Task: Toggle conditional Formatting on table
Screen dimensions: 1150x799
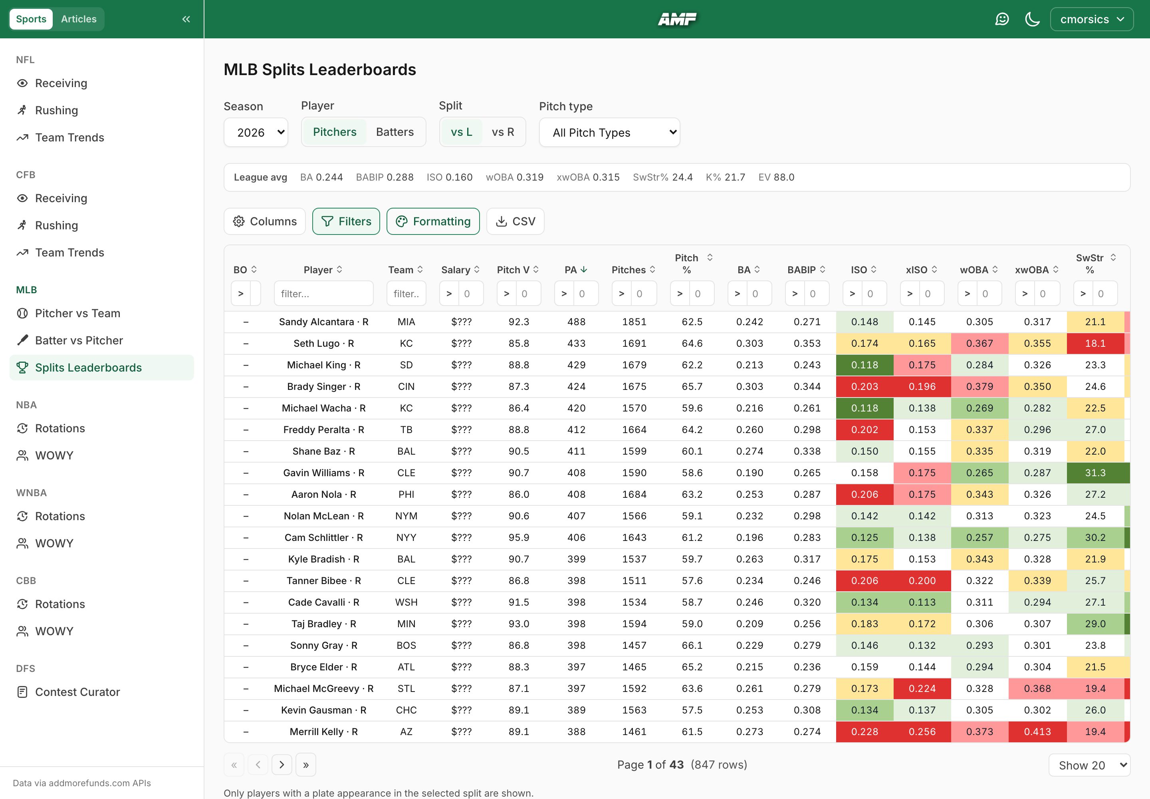Action: (433, 221)
